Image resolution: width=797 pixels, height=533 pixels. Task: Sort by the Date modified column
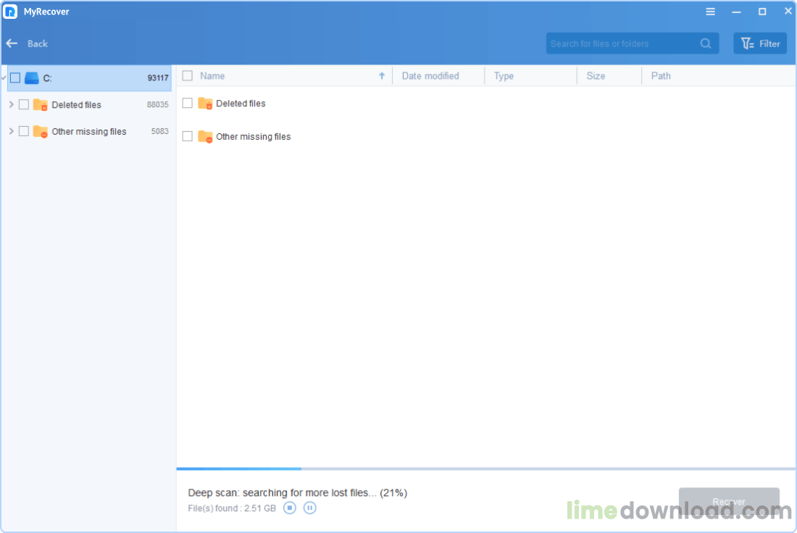point(430,76)
